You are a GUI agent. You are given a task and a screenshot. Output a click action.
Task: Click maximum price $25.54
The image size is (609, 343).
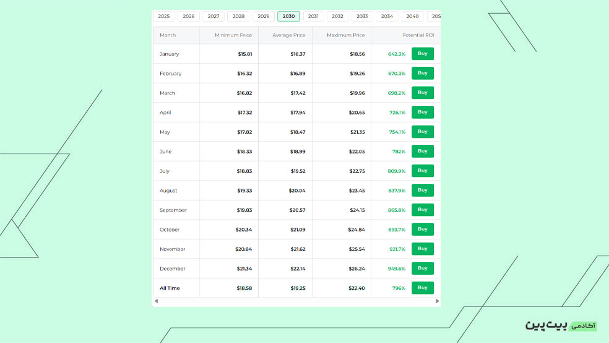coord(357,249)
